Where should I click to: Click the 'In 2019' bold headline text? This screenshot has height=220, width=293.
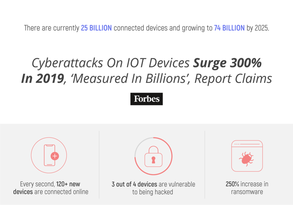(43, 78)
